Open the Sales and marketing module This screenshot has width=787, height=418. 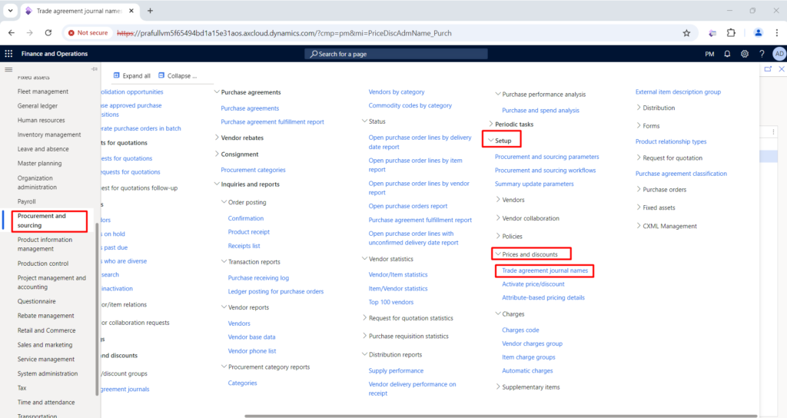45,345
